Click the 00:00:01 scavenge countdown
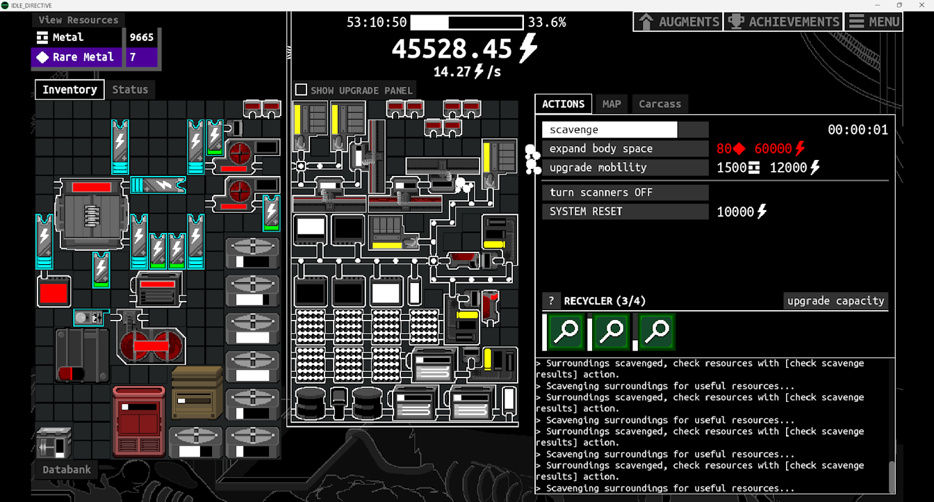934x502 pixels. [x=858, y=130]
